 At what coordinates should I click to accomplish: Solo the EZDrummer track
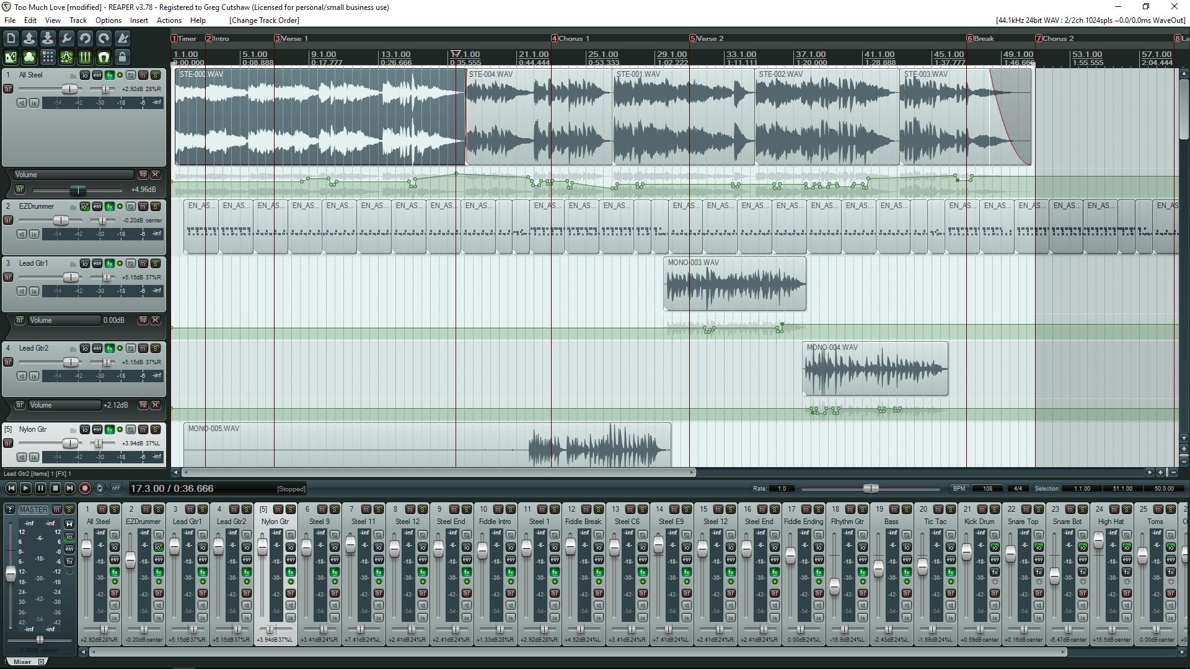click(x=156, y=206)
